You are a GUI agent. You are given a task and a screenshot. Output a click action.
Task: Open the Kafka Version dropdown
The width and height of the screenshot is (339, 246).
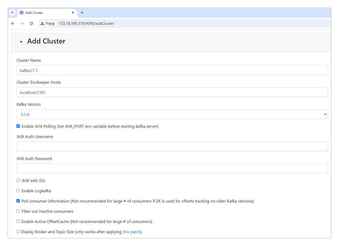tap(172, 114)
